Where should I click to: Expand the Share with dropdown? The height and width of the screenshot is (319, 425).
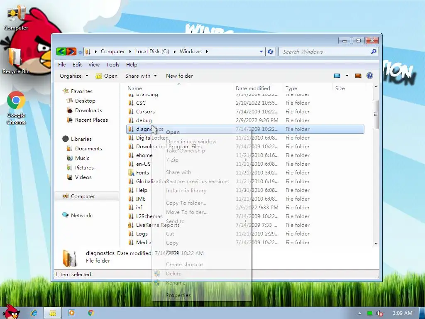141,76
